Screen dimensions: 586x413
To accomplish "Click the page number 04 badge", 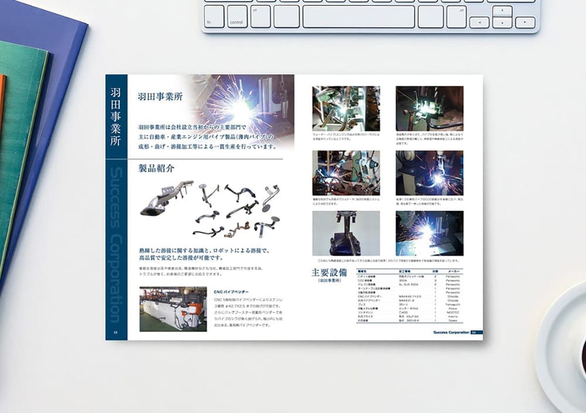I will (477, 332).
